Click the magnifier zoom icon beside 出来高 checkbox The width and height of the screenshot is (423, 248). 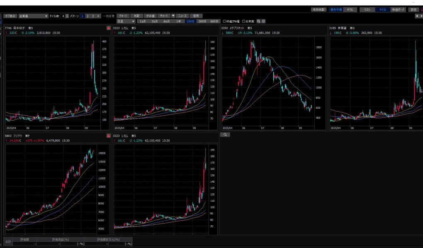[x=259, y=21]
